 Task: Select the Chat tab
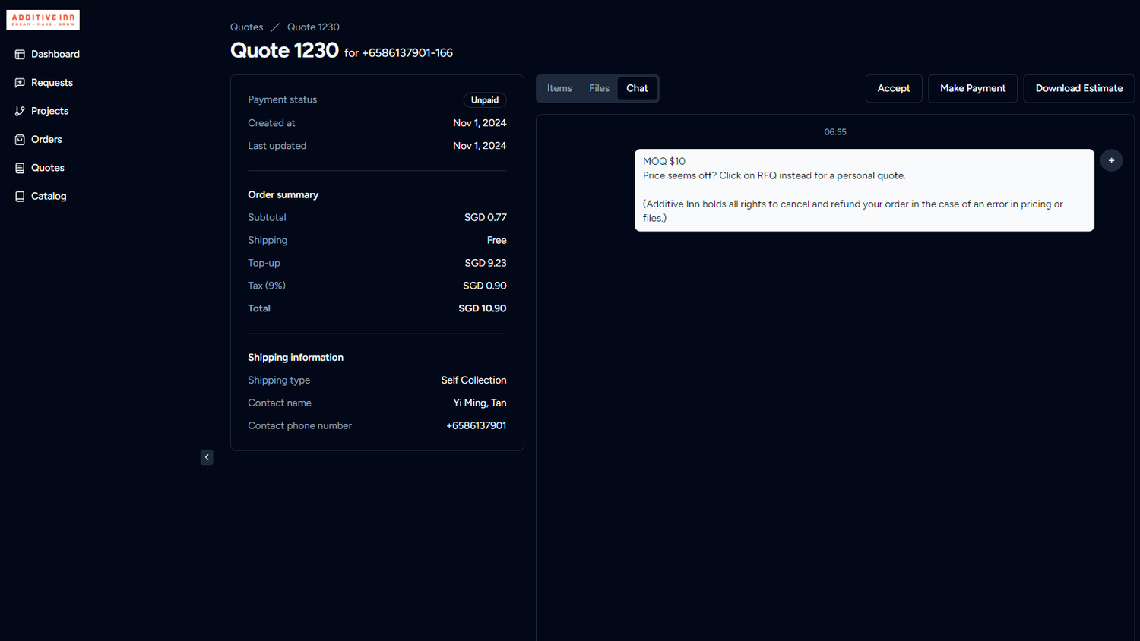(637, 88)
